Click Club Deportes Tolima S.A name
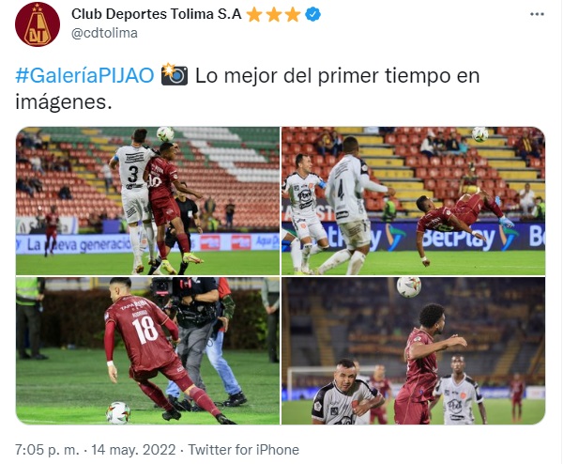This screenshot has height=464, width=563. [156, 14]
